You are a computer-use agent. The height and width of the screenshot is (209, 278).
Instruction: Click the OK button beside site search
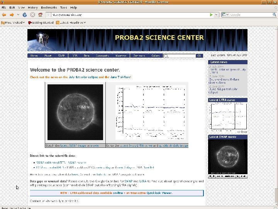pos(199,56)
